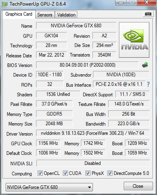Switch to the Validation tab
This screenshot has height=195, width=157.
point(66,14)
